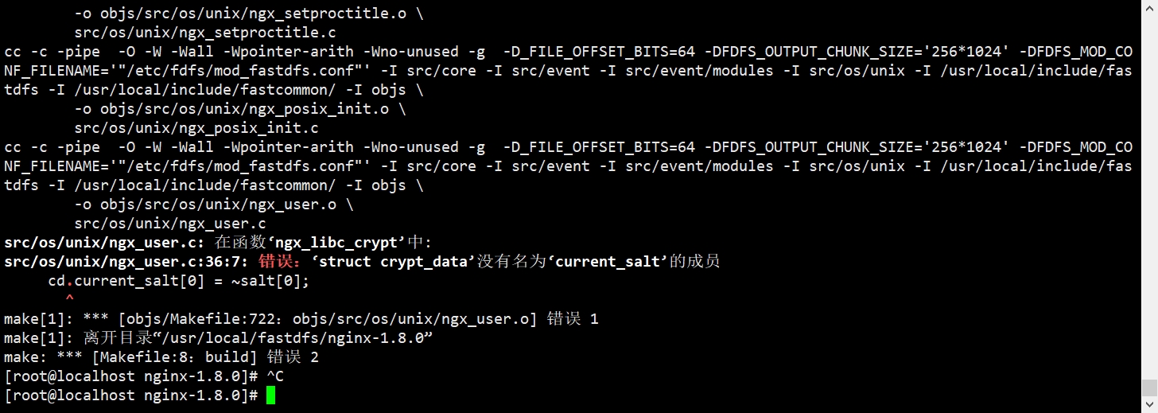Click the -o objs/src/os/unix/ngx_user.o line
The width and height of the screenshot is (1158, 413).
click(214, 205)
